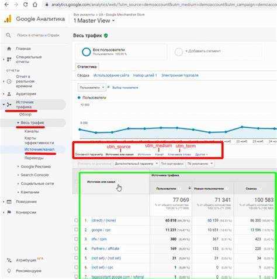
Task: Open Обзор under Источники трафика
Action: point(25,114)
